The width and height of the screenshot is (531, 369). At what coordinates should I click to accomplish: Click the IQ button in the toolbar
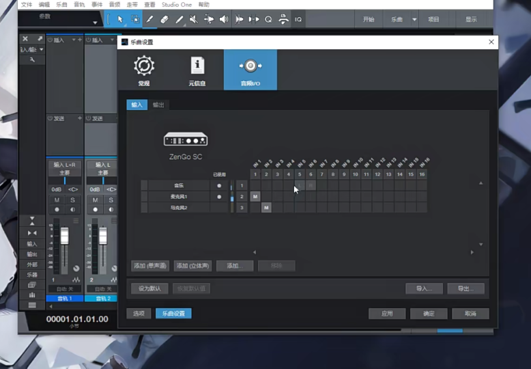pos(298,19)
